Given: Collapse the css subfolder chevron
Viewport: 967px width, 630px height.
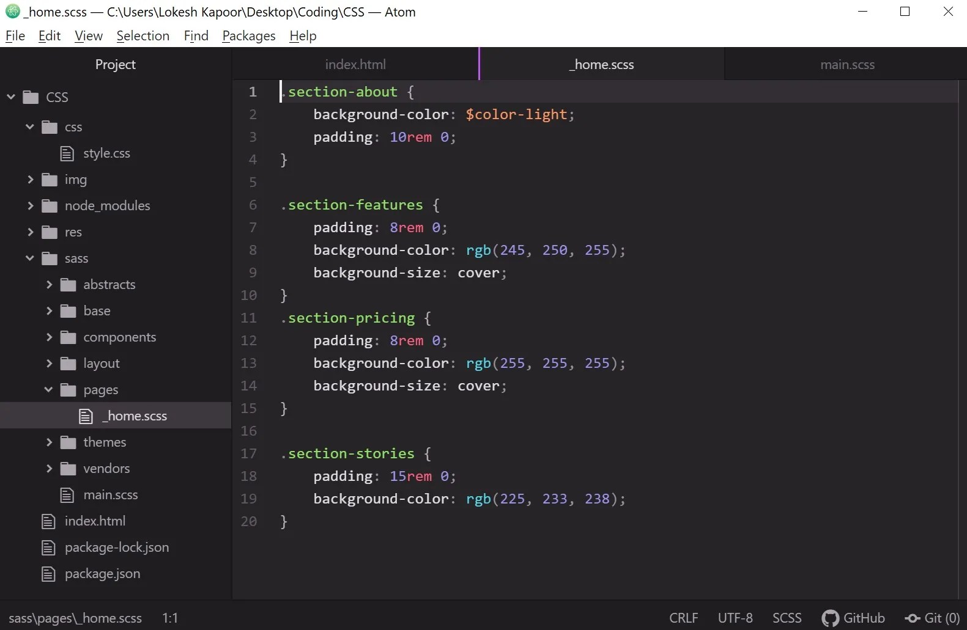Looking at the screenshot, I should pos(30,126).
